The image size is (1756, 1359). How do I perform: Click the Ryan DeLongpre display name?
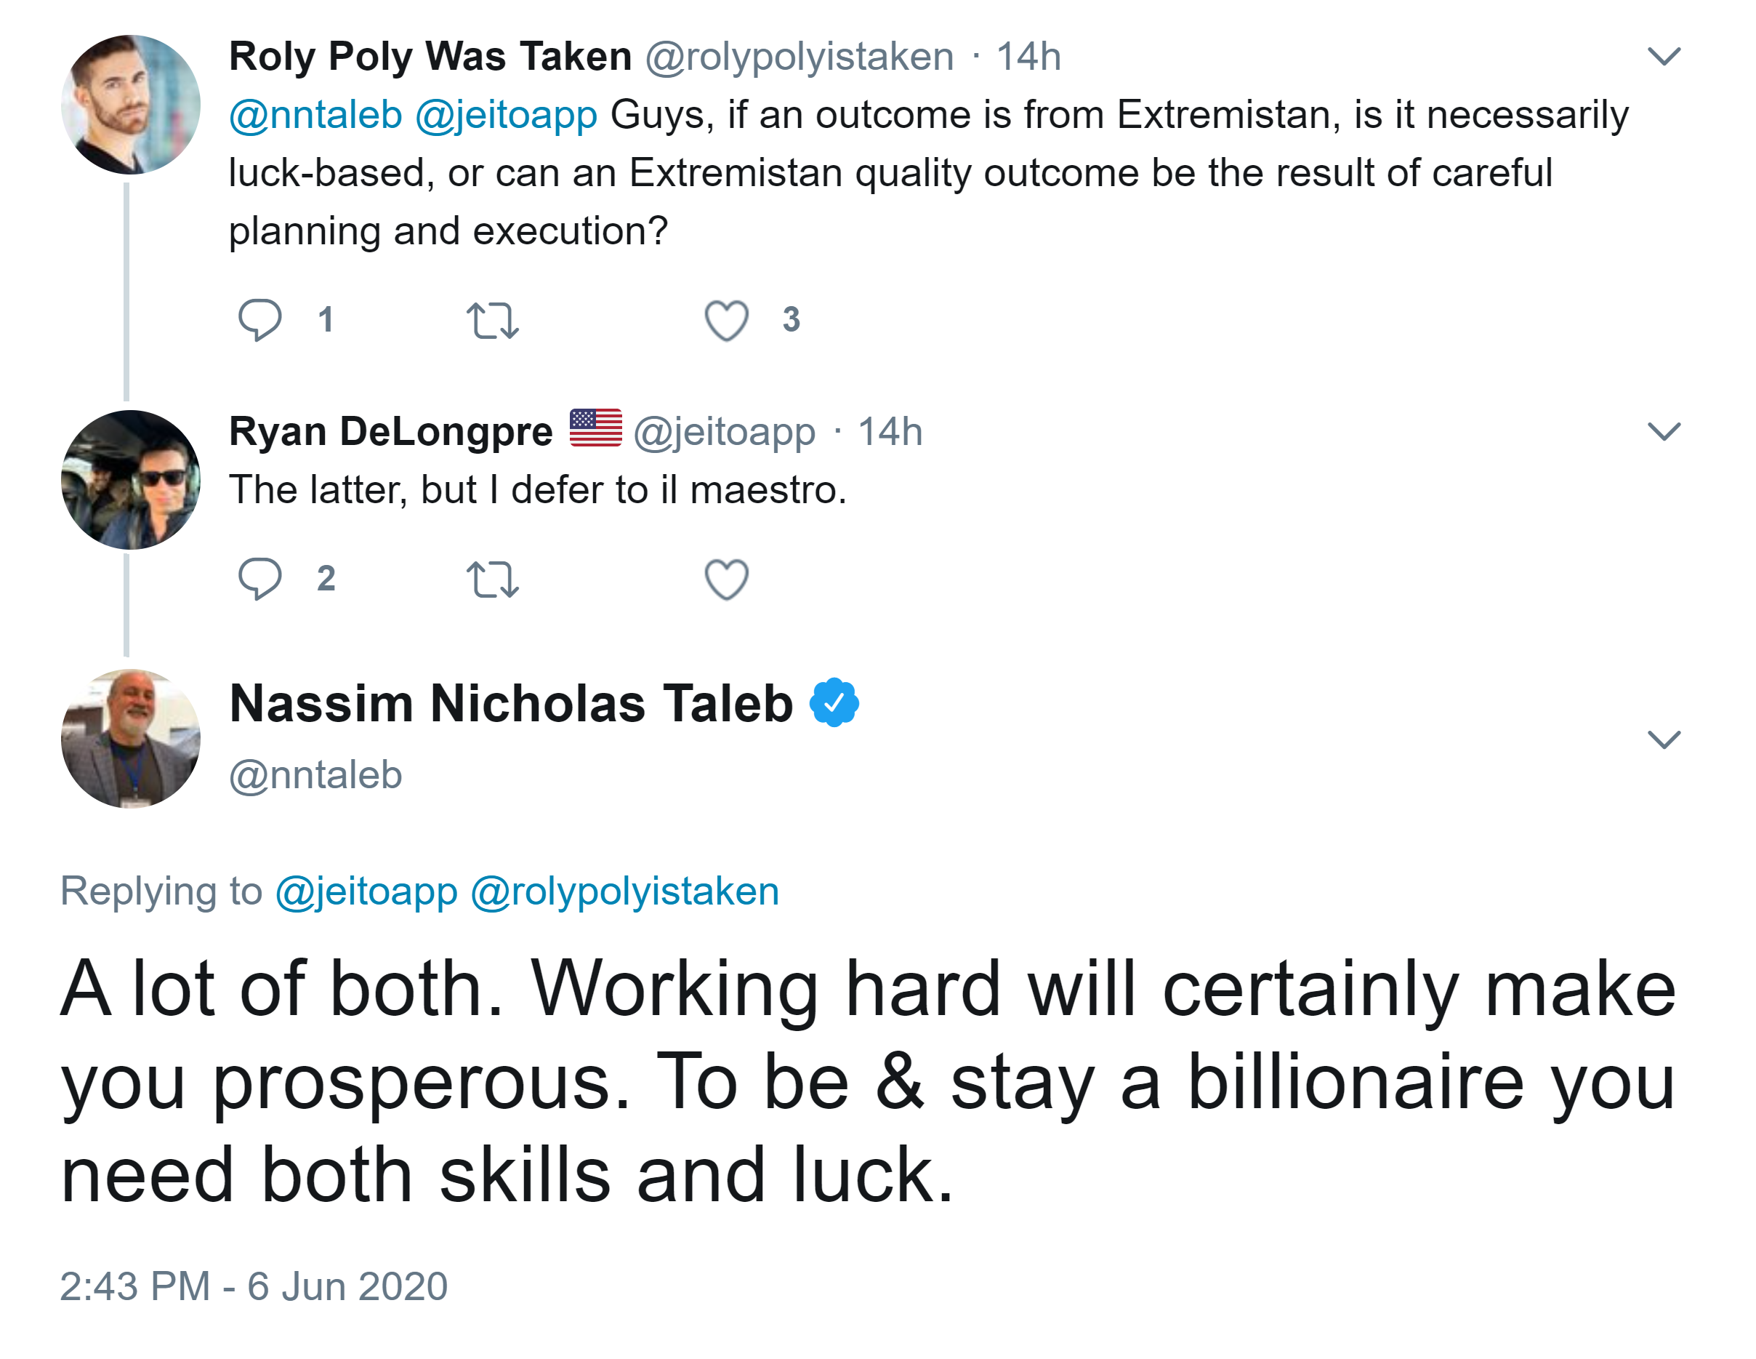pos(391,432)
